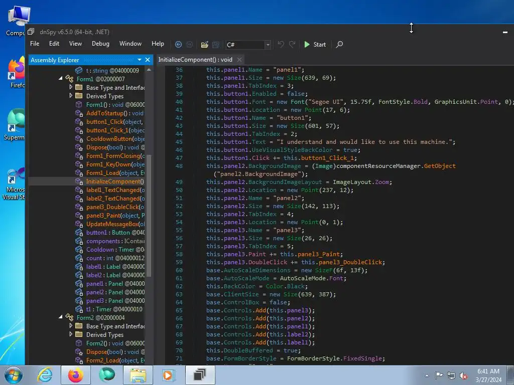Screen dimensions: 514x385
Task: Click the muted volume tray icon
Action: 463,375
